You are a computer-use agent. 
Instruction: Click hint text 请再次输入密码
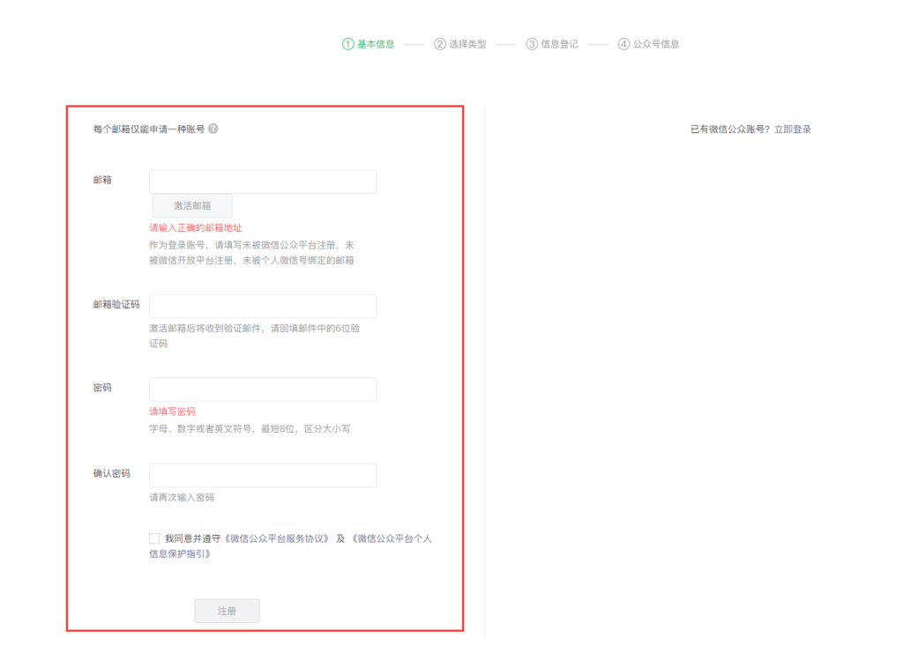[182, 497]
